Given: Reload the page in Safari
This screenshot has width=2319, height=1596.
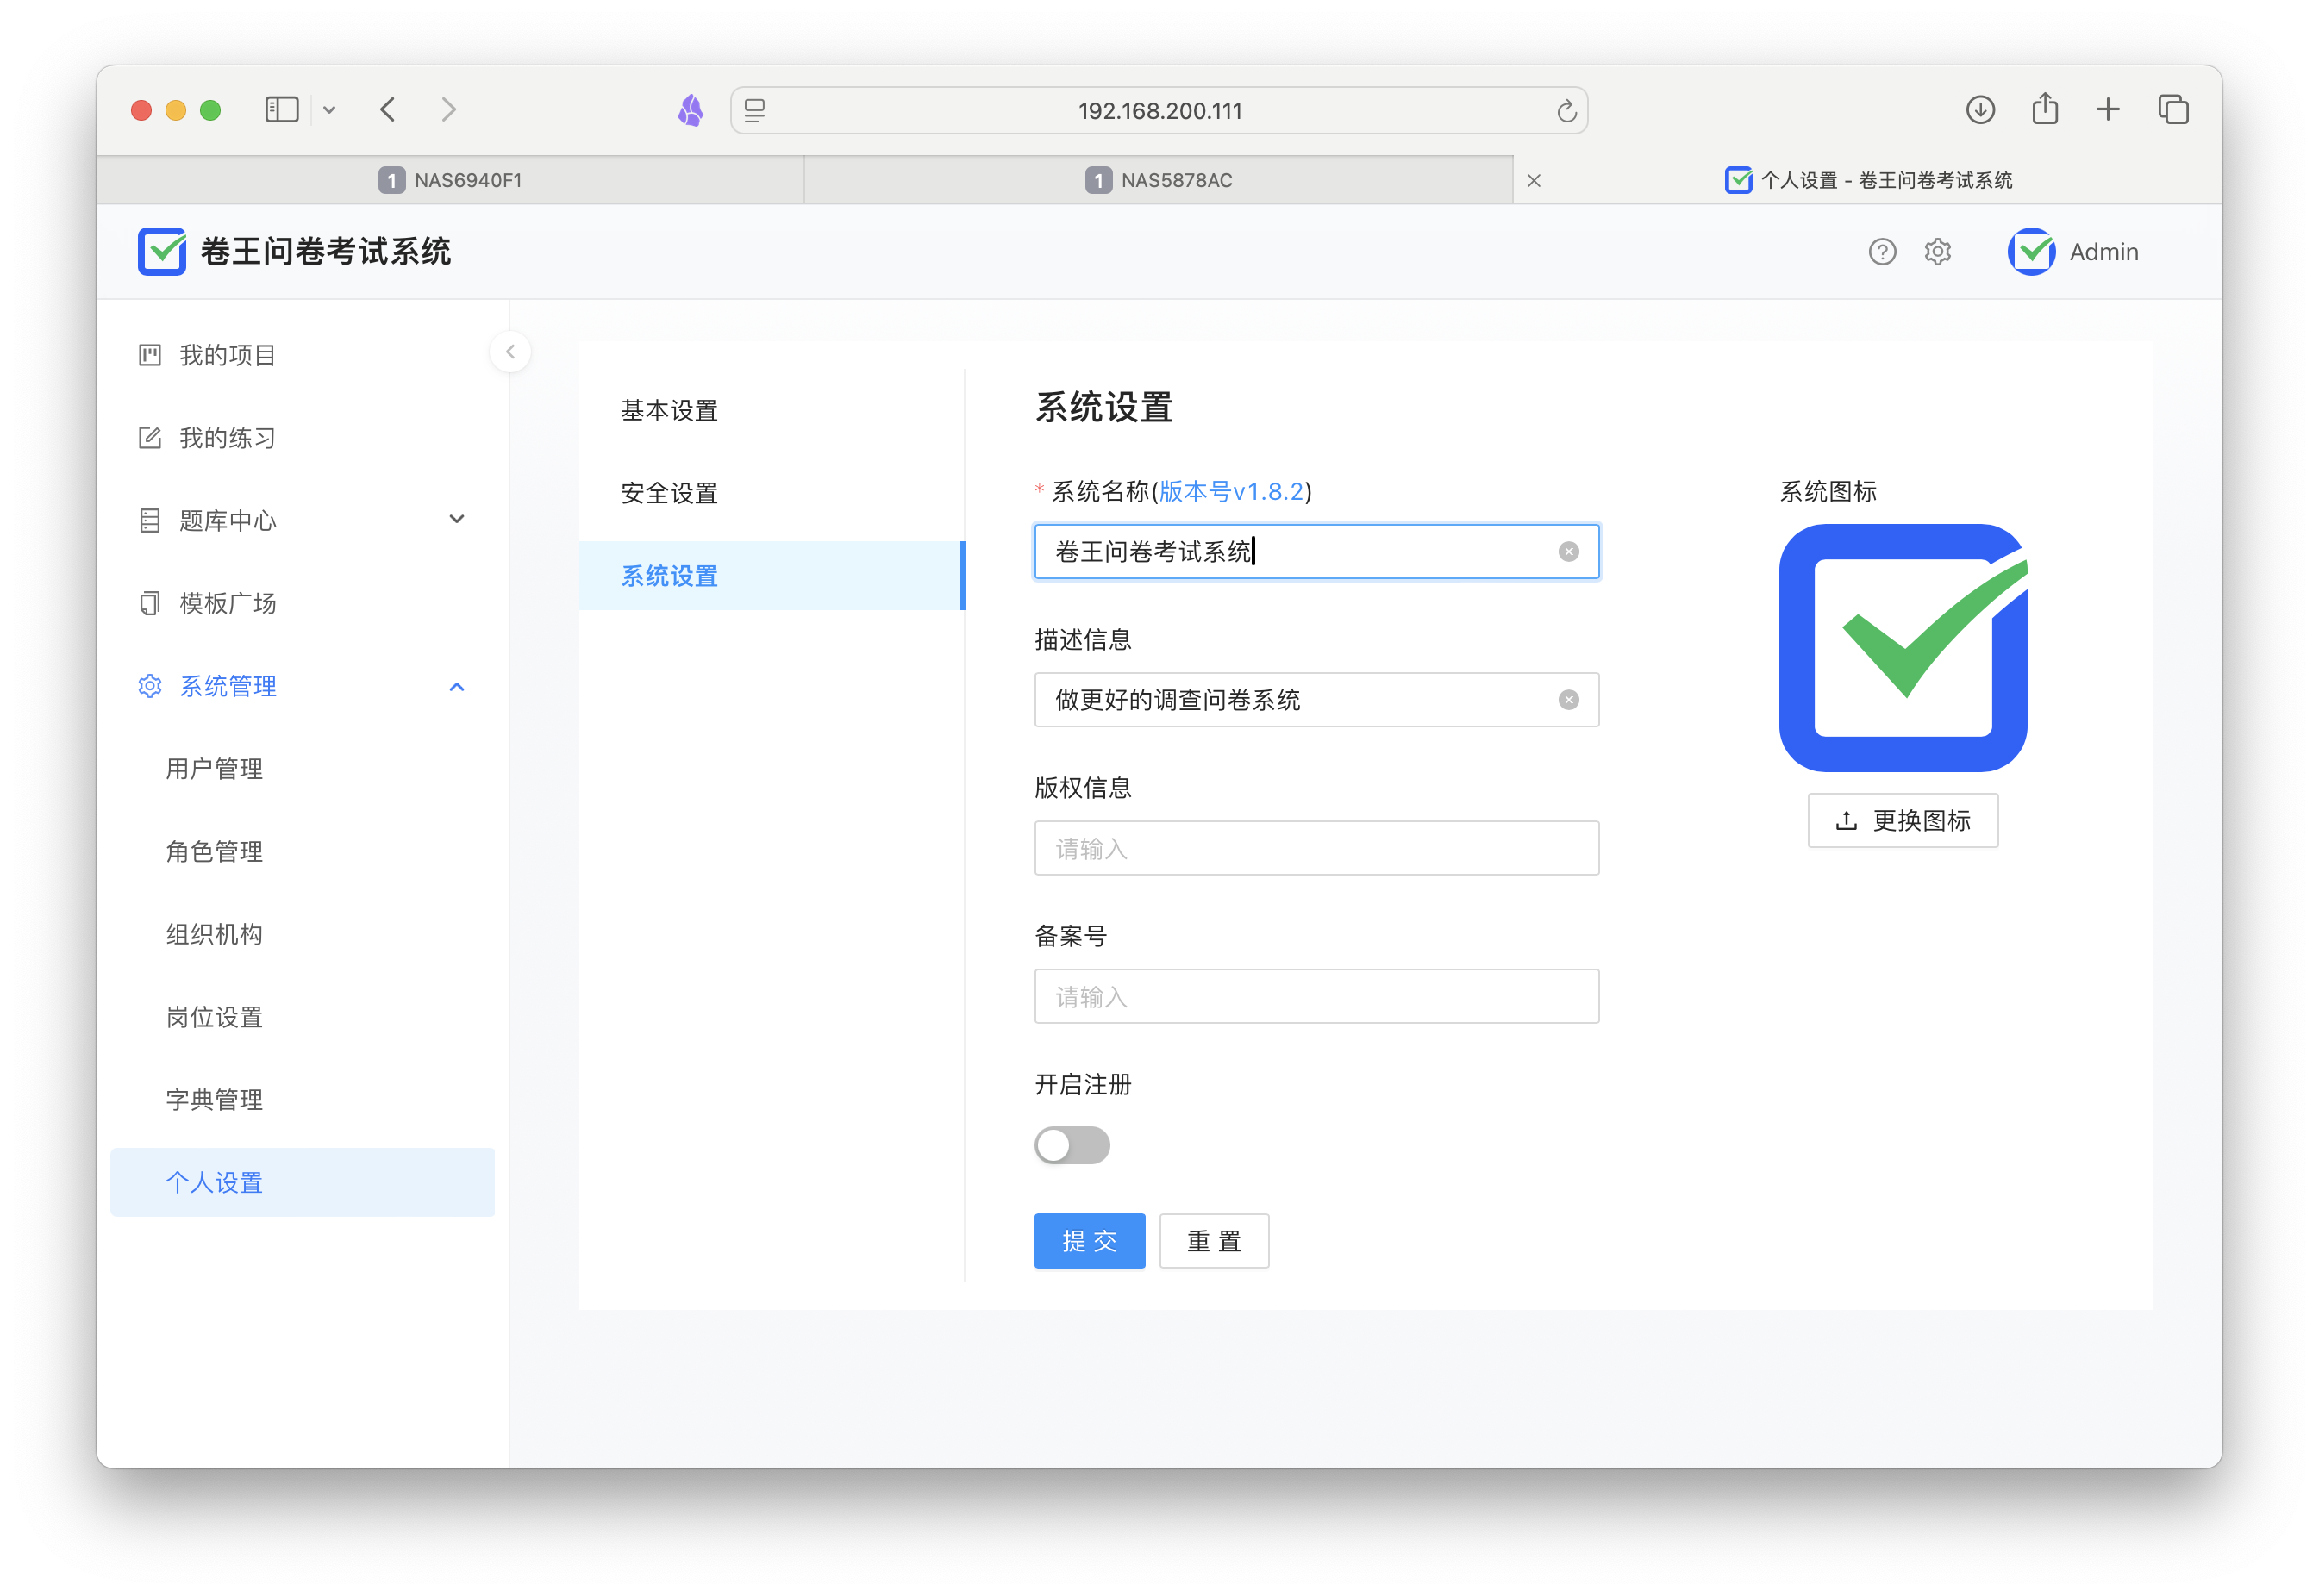Looking at the screenshot, I should [1566, 111].
